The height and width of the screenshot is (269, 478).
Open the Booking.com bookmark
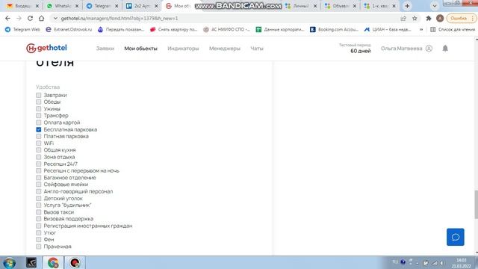[334, 29]
